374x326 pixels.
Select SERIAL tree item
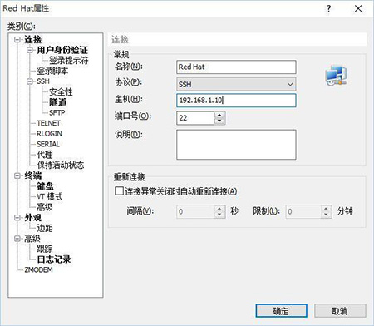pos(48,144)
